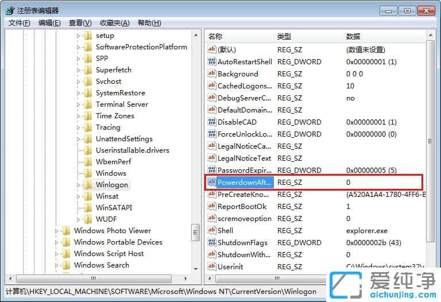Image resolution: width=441 pixels, height=302 pixels.
Task: Expand the Windows Photo Viewer key
Action: tap(56, 231)
